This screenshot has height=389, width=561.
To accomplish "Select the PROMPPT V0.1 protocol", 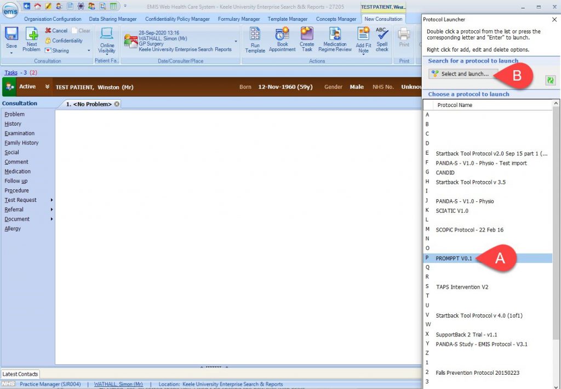I will pyautogui.click(x=487, y=258).
